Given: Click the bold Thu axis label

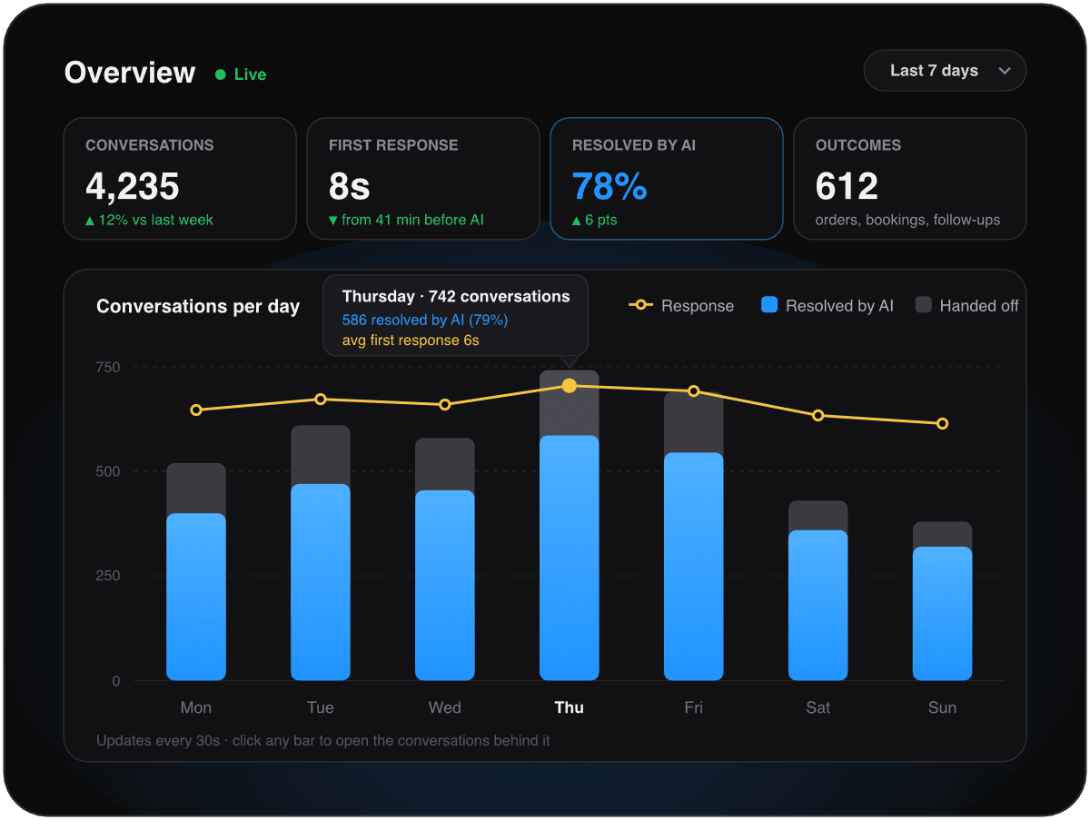Looking at the screenshot, I should [x=570, y=707].
